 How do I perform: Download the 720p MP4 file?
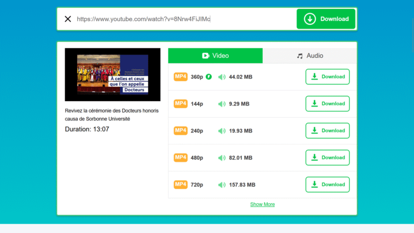point(327,184)
